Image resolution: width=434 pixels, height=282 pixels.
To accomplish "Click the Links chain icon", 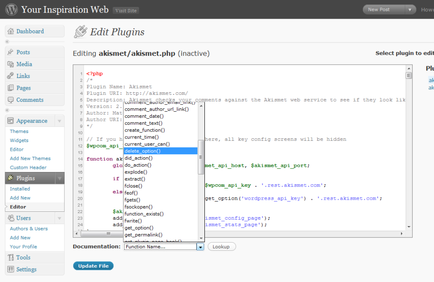I will [x=10, y=76].
